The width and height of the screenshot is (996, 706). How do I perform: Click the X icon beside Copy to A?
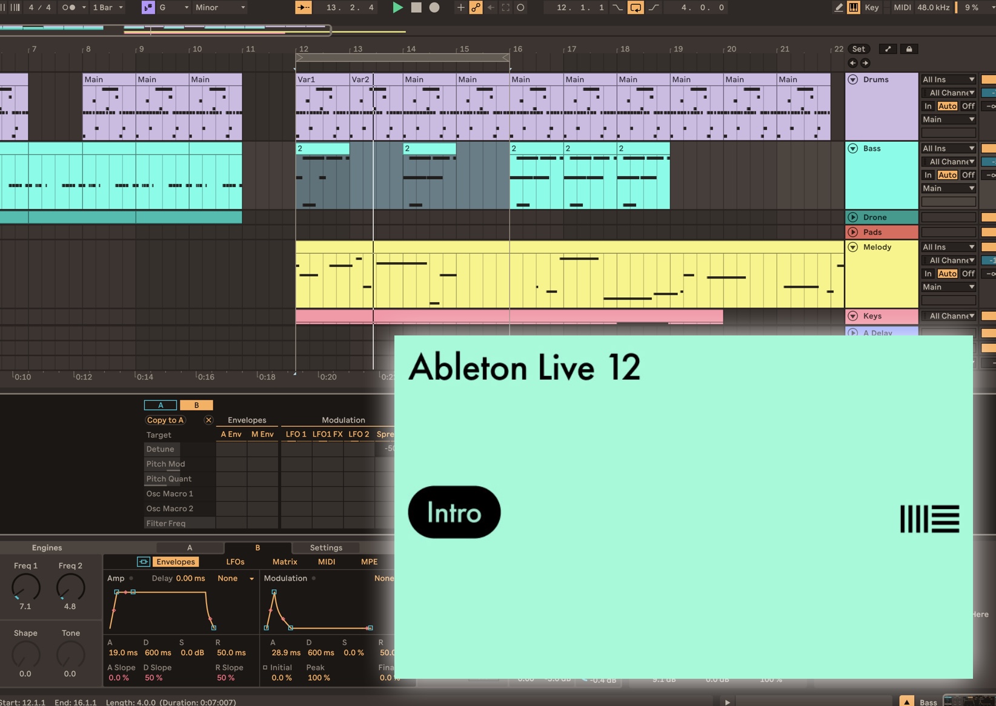coord(208,420)
